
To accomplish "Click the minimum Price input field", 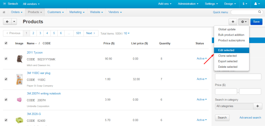I will coord(226,91).
